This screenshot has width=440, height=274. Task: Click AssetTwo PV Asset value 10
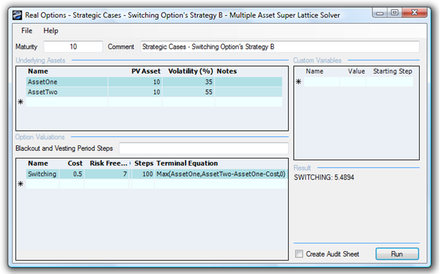[x=135, y=92]
